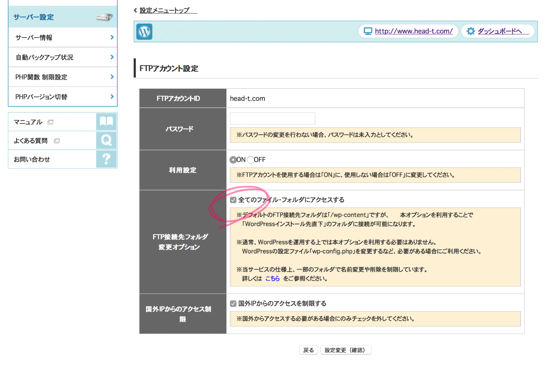551x367 pixels.
Task: Open 自動バックアップ状況 menu item
Action: click(x=63, y=57)
